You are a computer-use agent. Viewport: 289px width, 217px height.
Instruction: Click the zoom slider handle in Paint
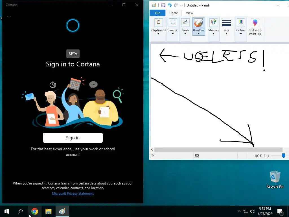[284, 156]
